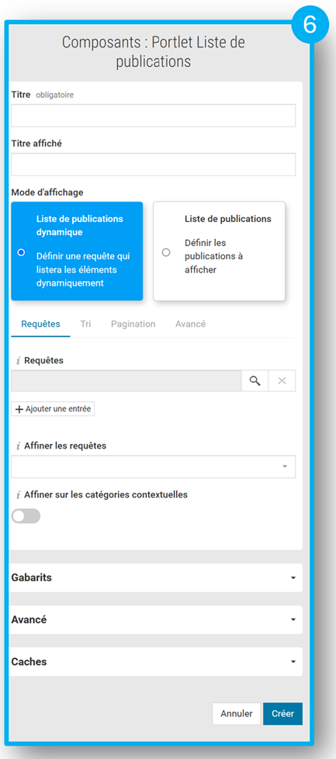Click the Titre affiché text field
Screen dimensions: 336x759
click(153, 165)
